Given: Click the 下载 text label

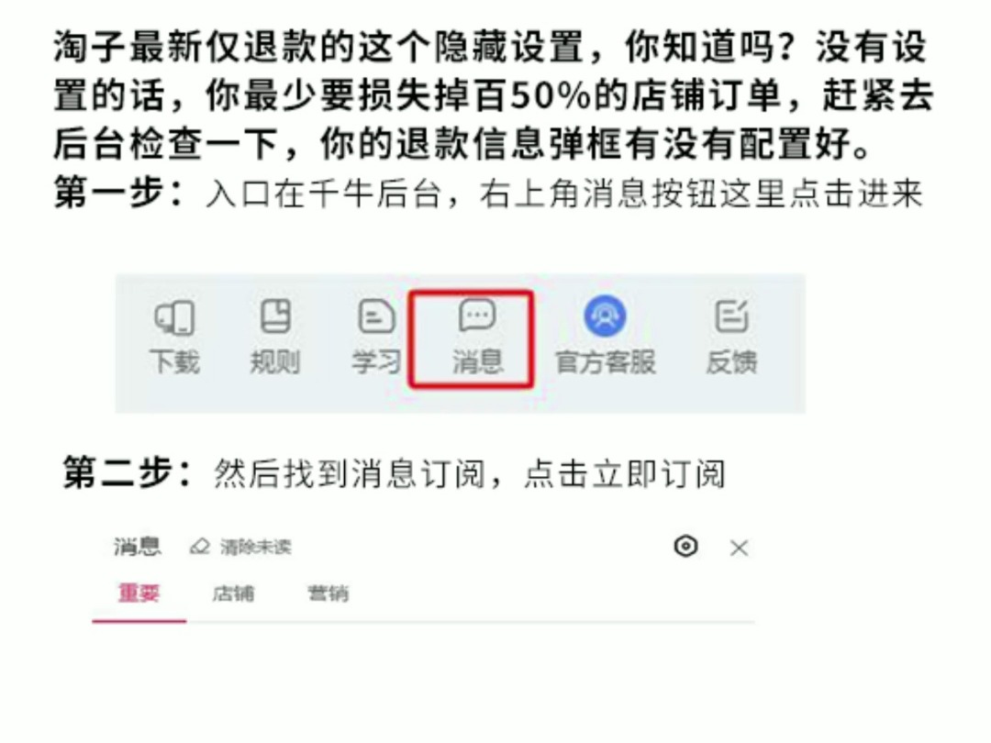Looking at the screenshot, I should point(174,362).
